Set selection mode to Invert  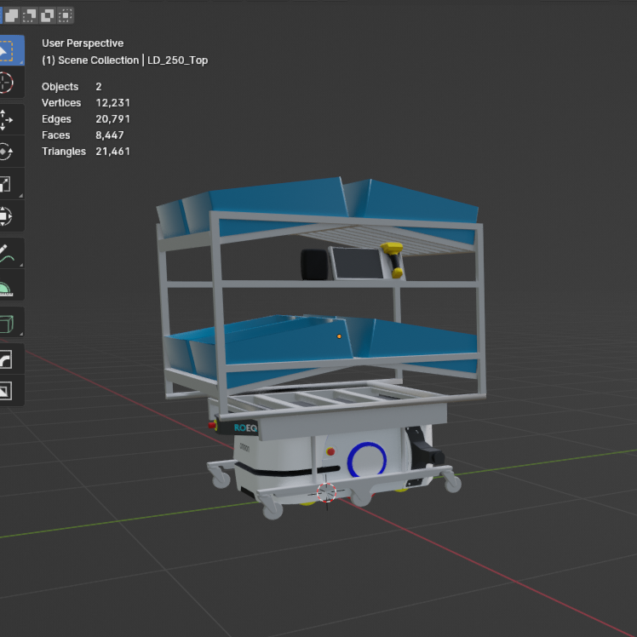coord(48,14)
